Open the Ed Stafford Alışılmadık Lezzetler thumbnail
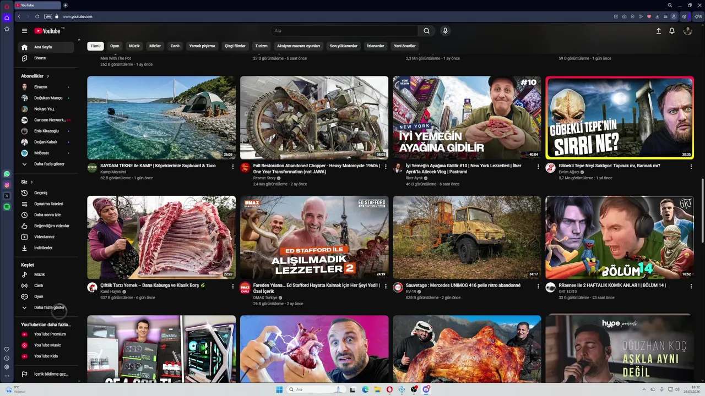This screenshot has width=705, height=396. 314,237
